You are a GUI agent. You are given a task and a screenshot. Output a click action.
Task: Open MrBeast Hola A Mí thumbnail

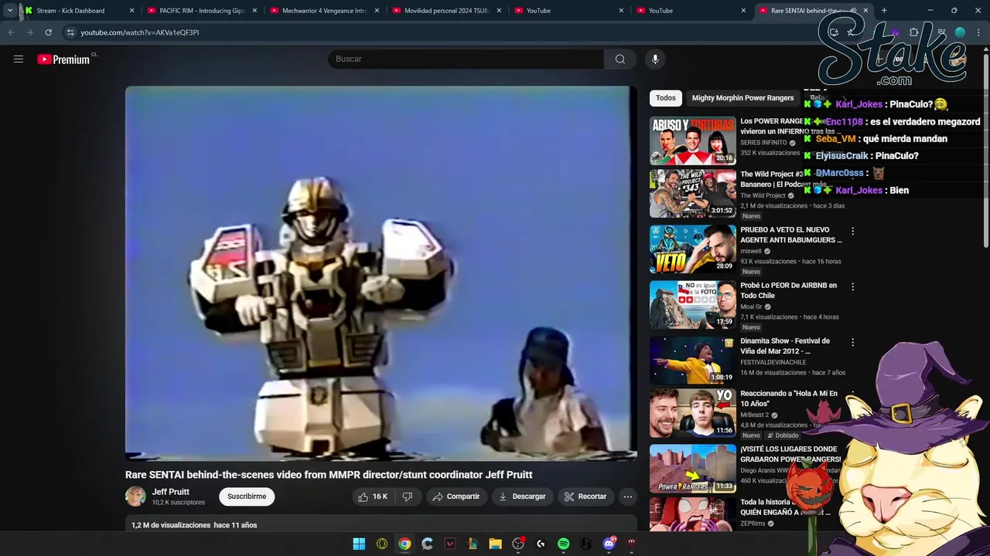point(693,412)
